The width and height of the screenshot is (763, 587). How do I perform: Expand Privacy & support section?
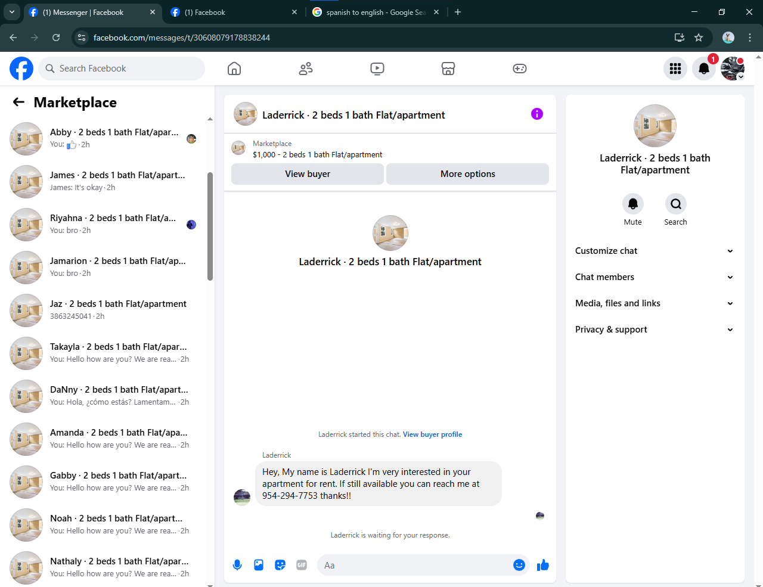click(655, 330)
